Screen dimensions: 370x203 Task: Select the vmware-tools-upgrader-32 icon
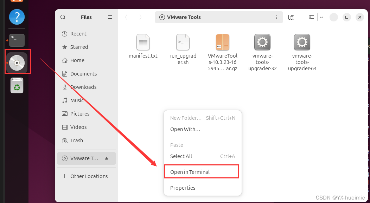point(262,42)
